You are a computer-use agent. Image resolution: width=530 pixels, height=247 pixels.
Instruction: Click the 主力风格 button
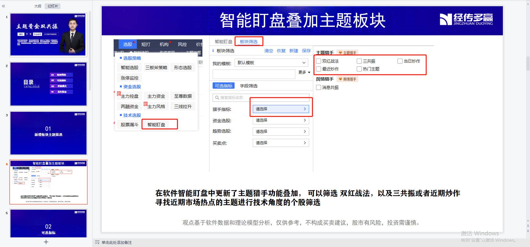(x=156, y=107)
